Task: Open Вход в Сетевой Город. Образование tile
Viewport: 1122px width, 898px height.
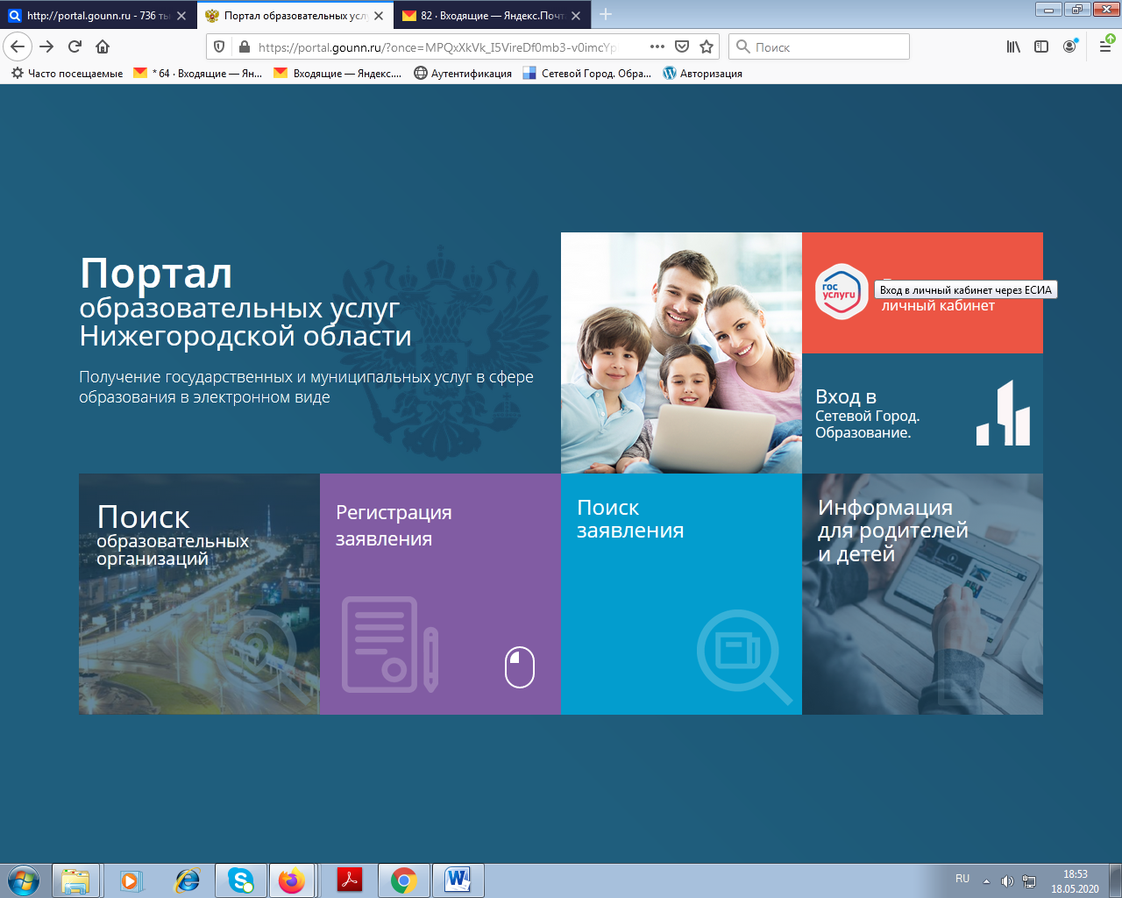Action: 922,413
